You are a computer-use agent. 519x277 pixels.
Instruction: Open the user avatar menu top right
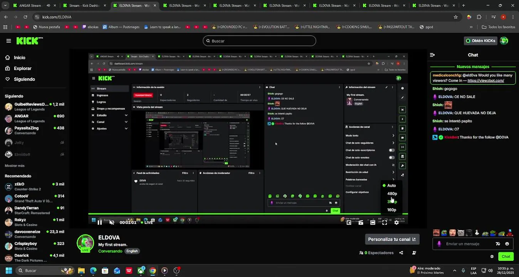[x=504, y=41]
